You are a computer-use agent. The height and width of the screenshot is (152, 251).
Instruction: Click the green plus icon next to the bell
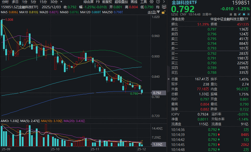248,14
